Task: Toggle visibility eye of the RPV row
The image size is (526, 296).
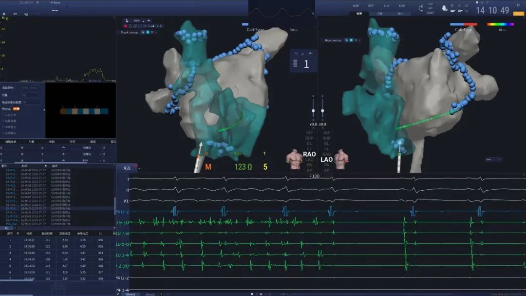Action: click(63, 160)
